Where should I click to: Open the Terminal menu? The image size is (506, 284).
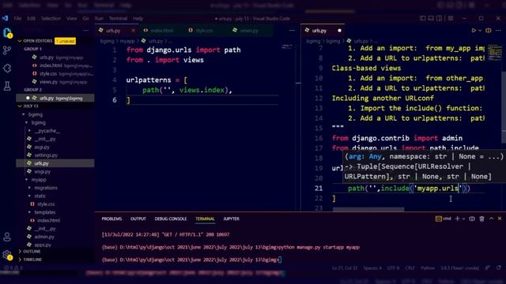[118, 18]
